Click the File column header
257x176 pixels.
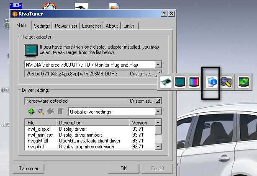point(41,122)
